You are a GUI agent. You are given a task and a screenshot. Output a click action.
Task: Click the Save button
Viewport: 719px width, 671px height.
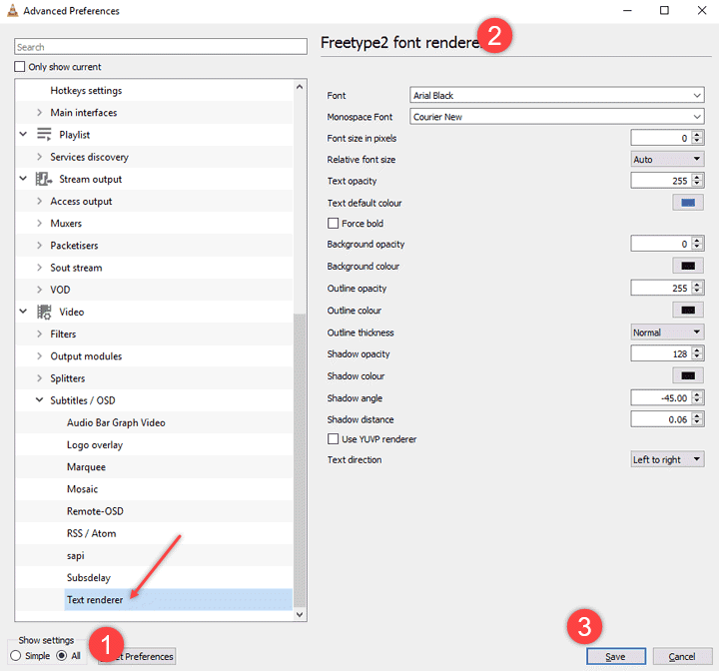(616, 656)
